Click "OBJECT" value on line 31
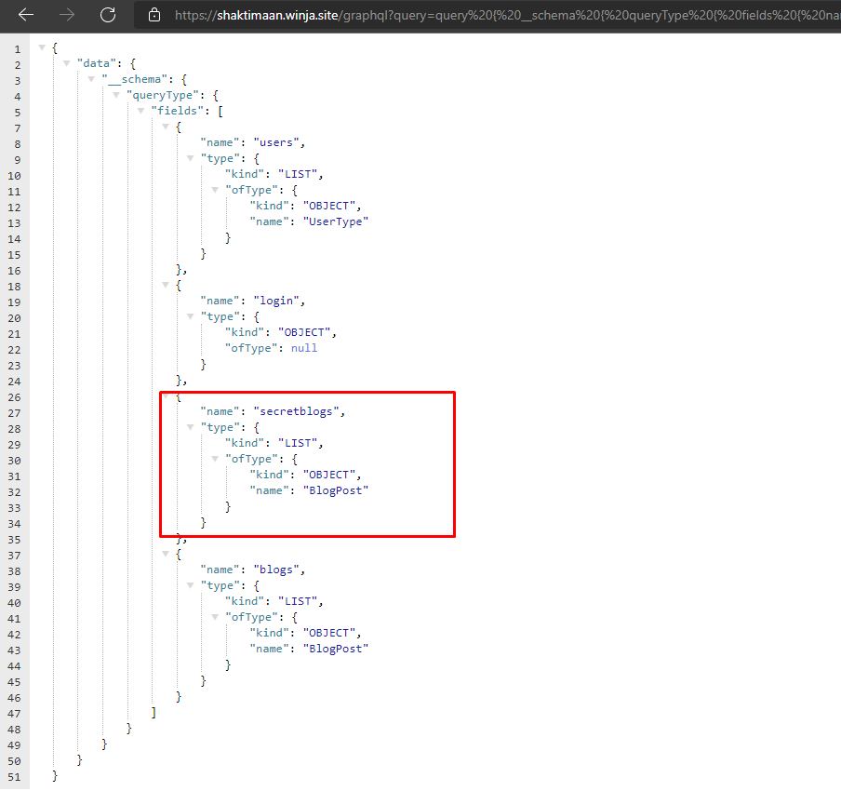 coord(329,475)
